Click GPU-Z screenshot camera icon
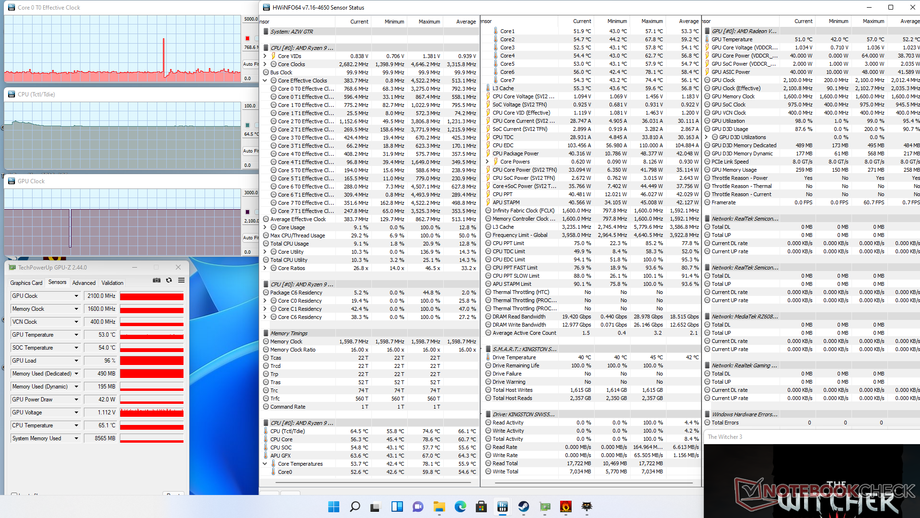Image resolution: width=920 pixels, height=518 pixels. 157,281
